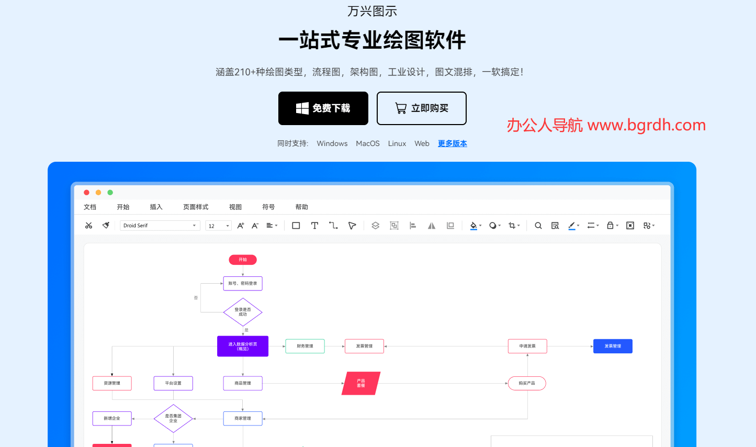Click the magnifier Zoom icon

click(x=538, y=225)
